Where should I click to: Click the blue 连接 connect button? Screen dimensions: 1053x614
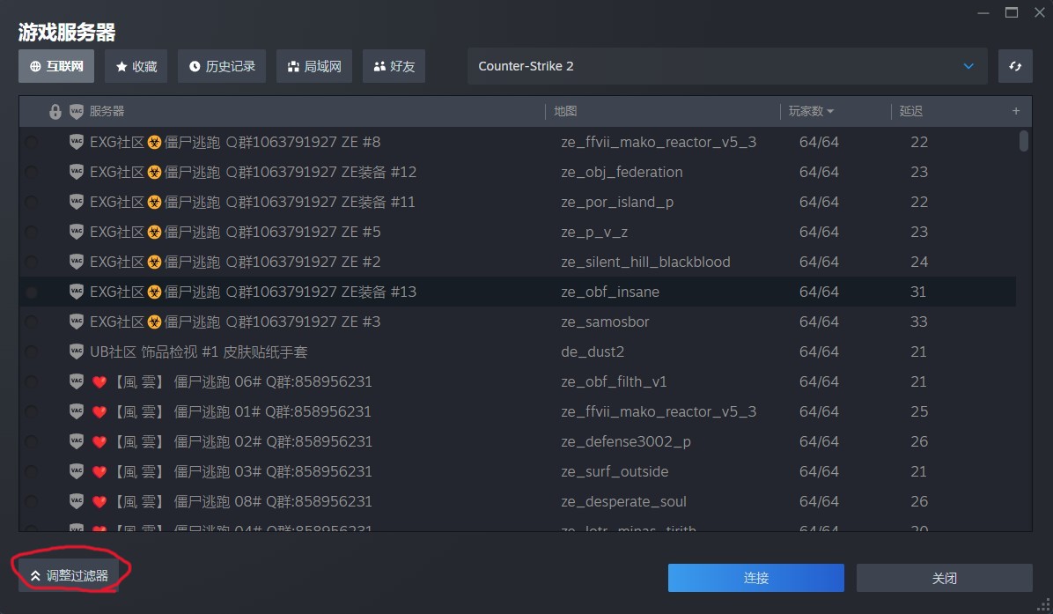click(755, 578)
